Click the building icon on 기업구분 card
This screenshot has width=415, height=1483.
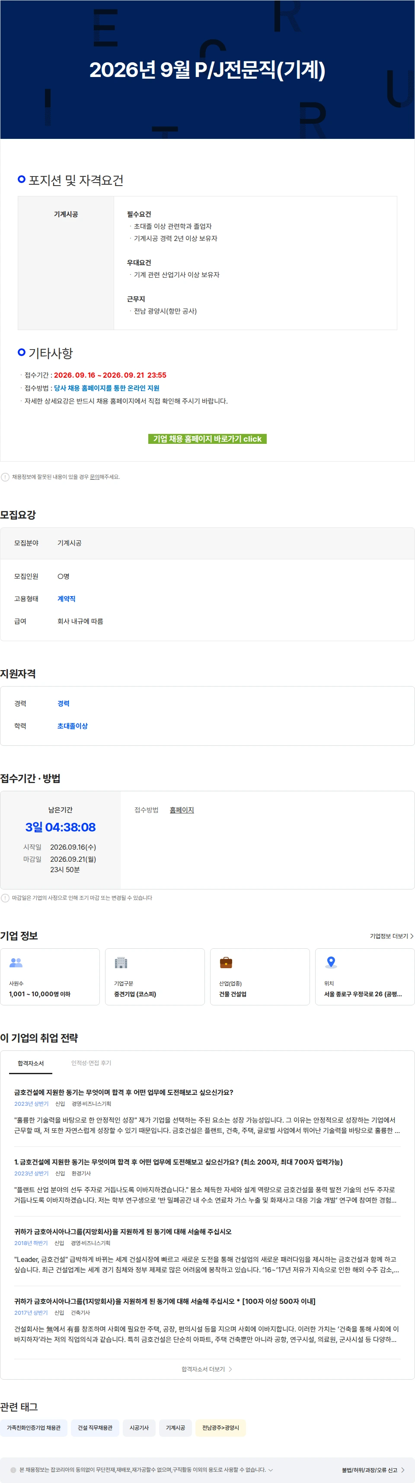pos(121,962)
